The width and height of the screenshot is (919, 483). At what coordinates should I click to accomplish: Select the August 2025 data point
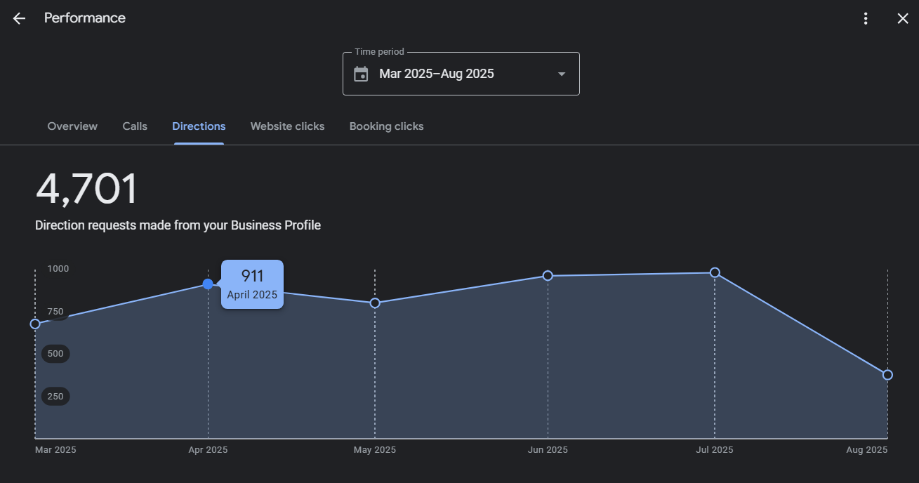[887, 375]
